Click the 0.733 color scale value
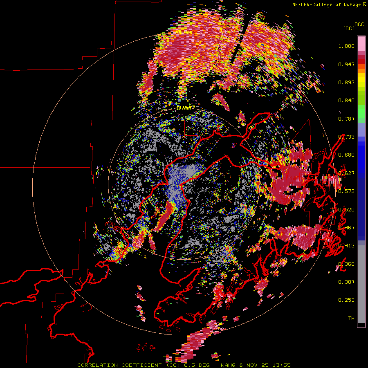The image size is (368, 368). tap(346, 137)
